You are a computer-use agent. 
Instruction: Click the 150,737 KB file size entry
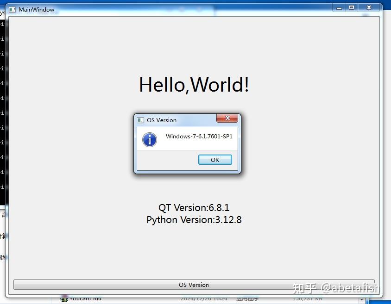click(x=308, y=298)
